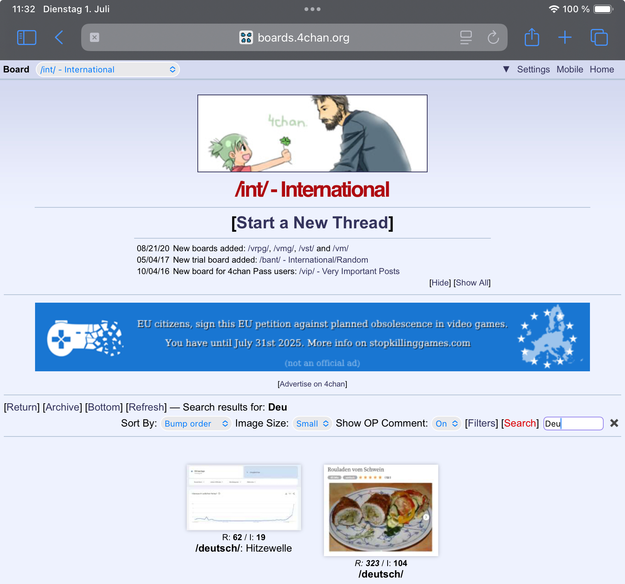This screenshot has height=584, width=625.
Task: Tap the Wi-Fi status icon
Action: (x=554, y=9)
